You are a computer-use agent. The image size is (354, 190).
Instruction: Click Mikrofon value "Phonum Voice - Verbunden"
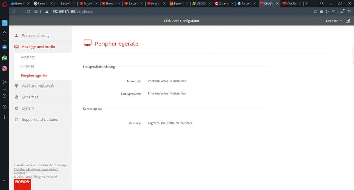[x=167, y=81]
